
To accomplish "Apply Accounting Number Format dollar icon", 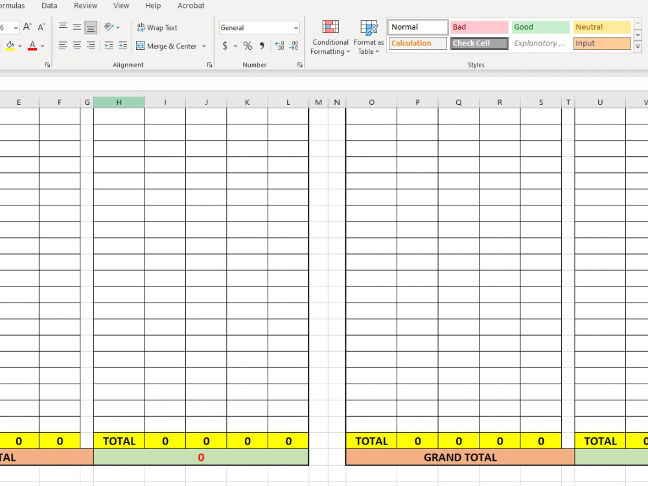I will (x=225, y=46).
